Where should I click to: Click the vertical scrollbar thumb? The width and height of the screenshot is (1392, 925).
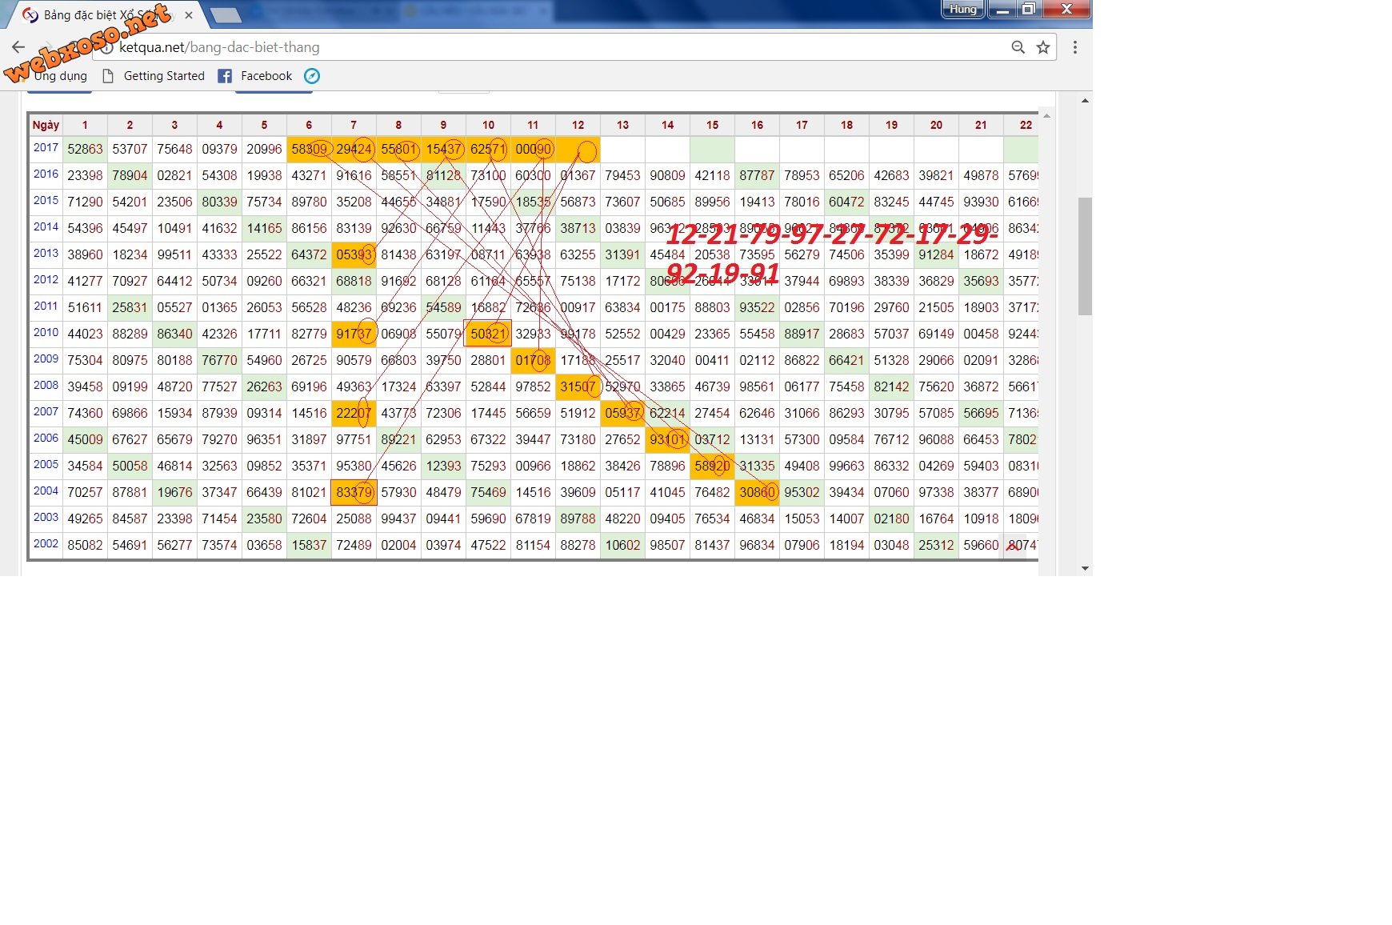point(1085,256)
